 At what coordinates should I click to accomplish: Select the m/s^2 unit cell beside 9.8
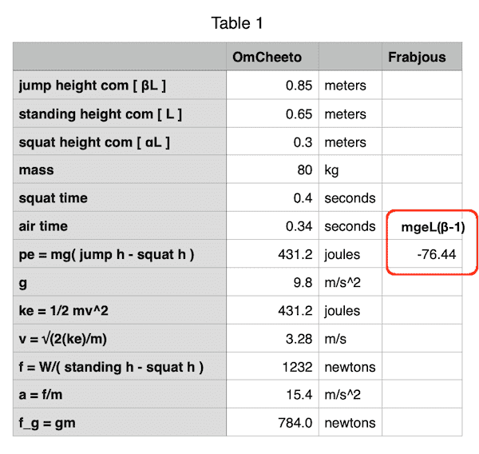(350, 283)
